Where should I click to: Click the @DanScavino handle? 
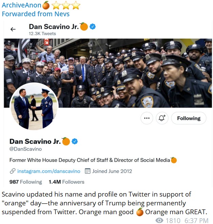click(25, 149)
